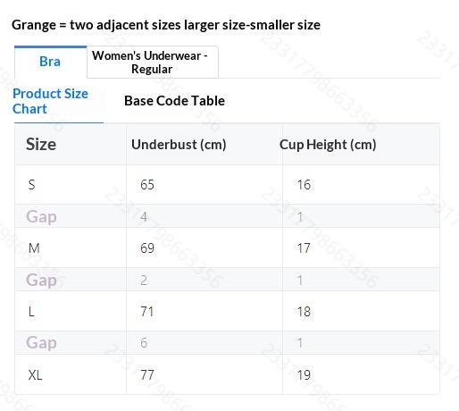Open the Bra tab
The width and height of the screenshot is (459, 411).
click(x=50, y=62)
